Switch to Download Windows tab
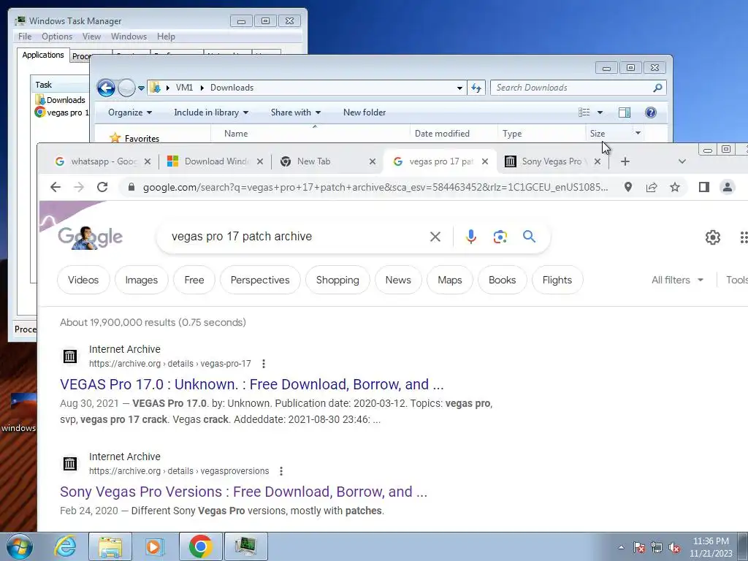This screenshot has height=561, width=748. 215,161
